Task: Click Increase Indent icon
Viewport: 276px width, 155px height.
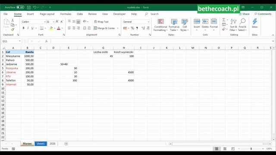Action: click(x=89, y=28)
